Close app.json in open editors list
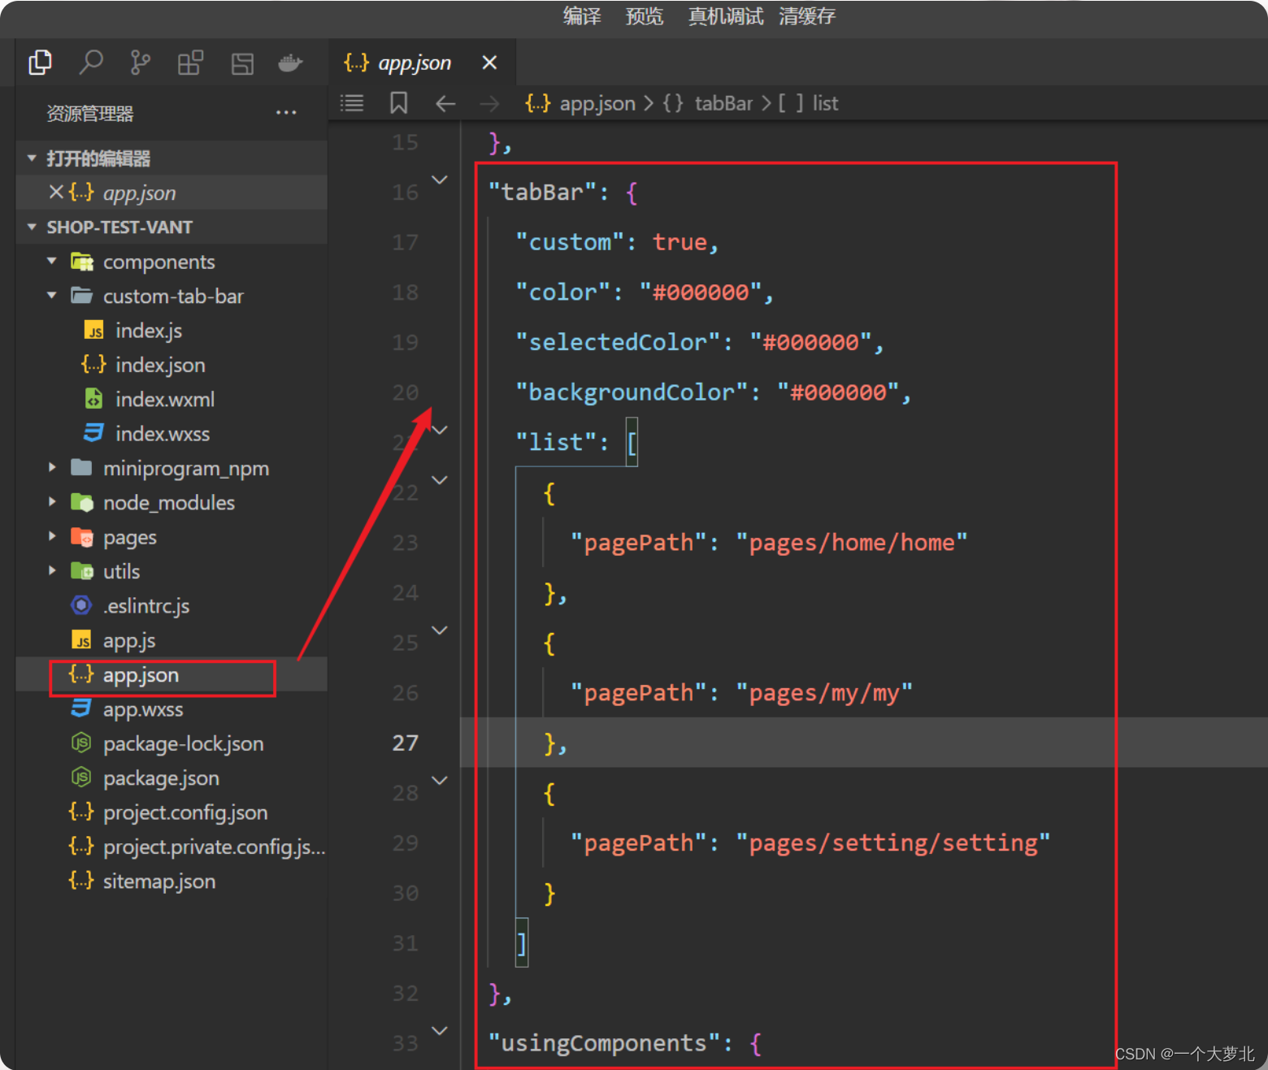The width and height of the screenshot is (1268, 1070). tap(56, 193)
